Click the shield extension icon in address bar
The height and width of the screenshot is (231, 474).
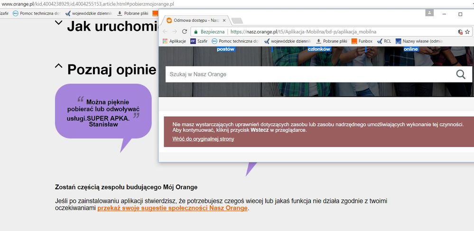click(460, 32)
